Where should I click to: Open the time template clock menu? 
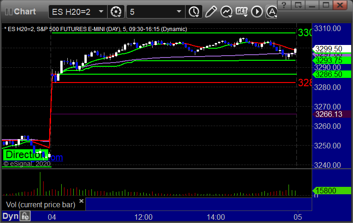pyautogui.click(x=194, y=12)
